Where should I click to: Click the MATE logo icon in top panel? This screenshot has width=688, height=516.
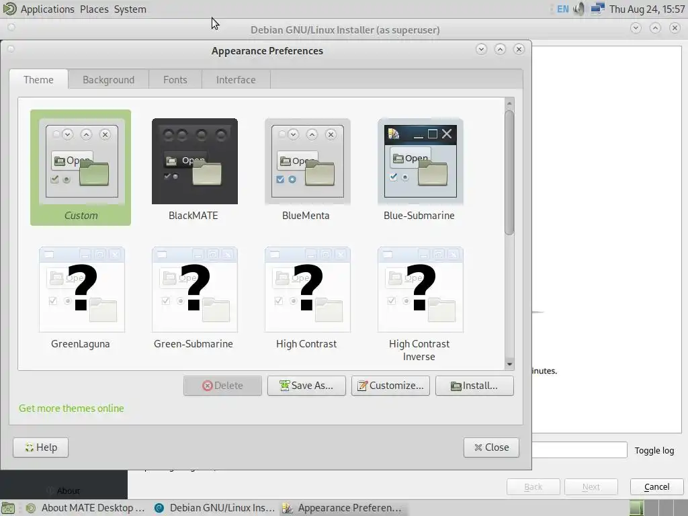tap(9, 9)
